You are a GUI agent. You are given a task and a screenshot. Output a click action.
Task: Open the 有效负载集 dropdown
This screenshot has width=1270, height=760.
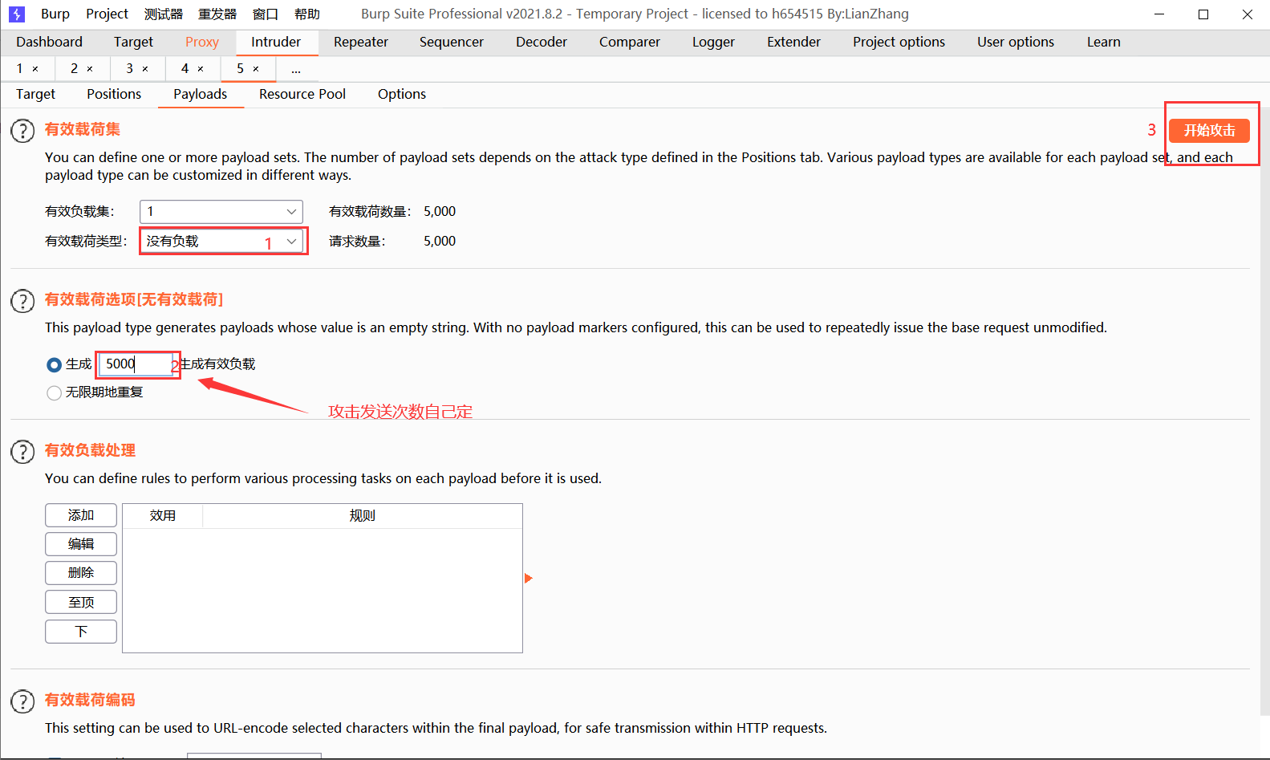pyautogui.click(x=221, y=211)
